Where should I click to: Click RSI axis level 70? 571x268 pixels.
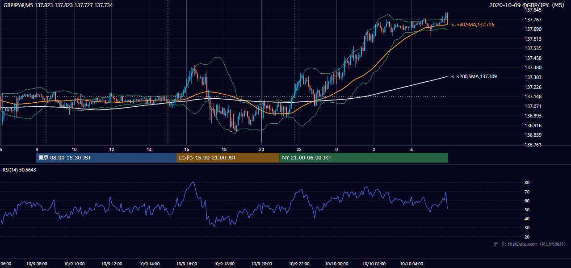527,192
